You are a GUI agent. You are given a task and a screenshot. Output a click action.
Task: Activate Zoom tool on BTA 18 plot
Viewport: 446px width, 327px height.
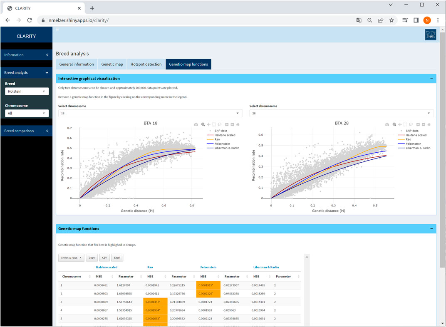coord(203,124)
